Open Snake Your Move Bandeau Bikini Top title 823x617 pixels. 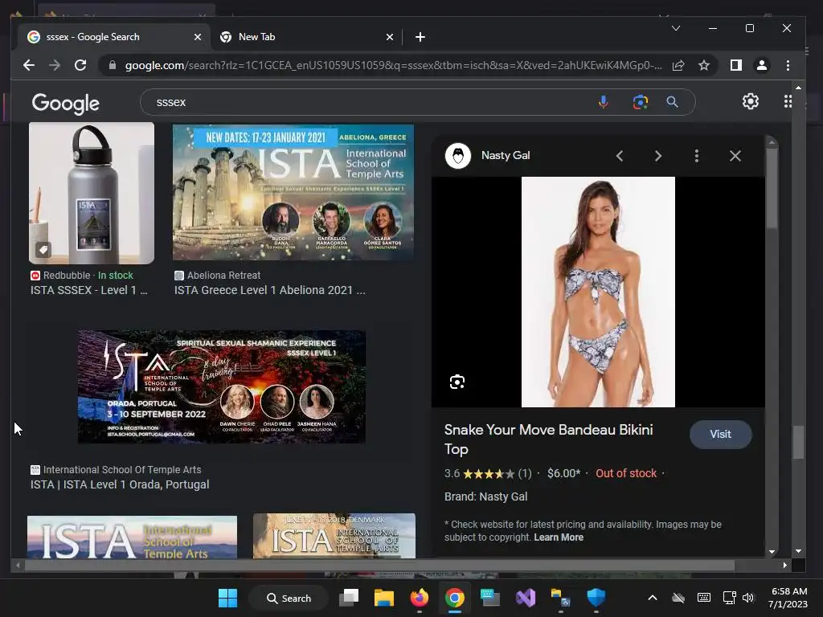point(548,439)
